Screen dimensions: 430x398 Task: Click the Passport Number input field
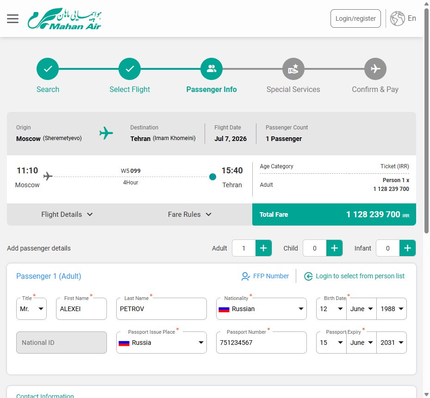262,343
